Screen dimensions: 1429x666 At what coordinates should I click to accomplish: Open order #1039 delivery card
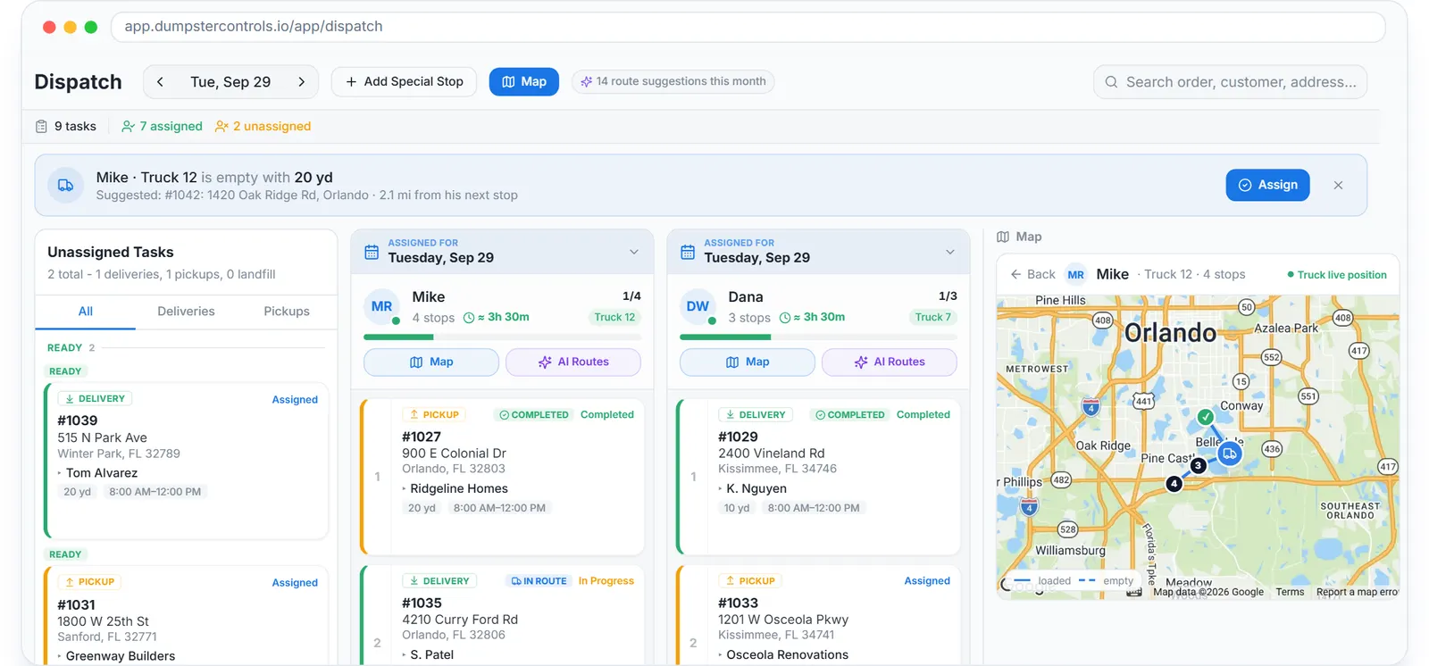[187, 462]
